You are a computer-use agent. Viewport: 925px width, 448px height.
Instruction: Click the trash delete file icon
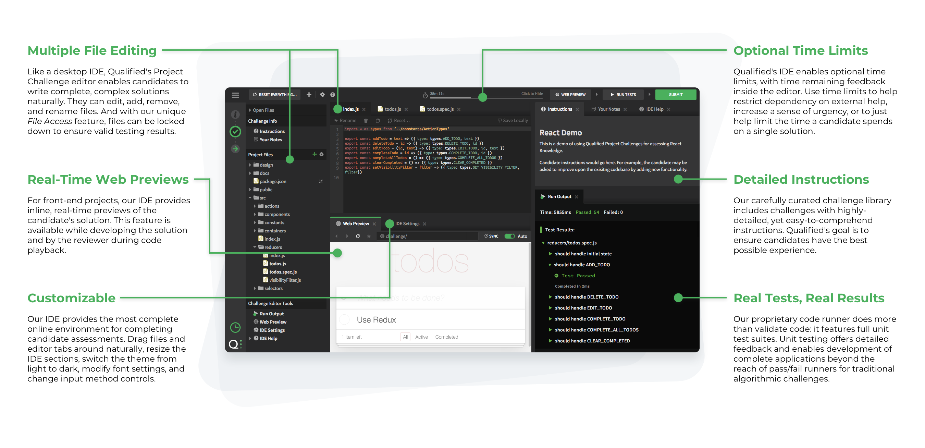(x=366, y=121)
